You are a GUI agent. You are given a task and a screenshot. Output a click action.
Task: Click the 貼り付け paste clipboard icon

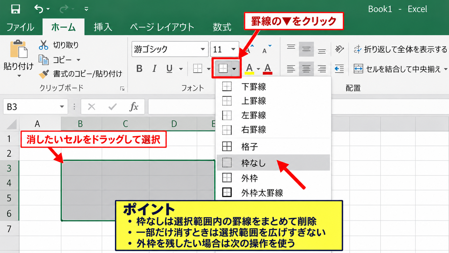[19, 49]
